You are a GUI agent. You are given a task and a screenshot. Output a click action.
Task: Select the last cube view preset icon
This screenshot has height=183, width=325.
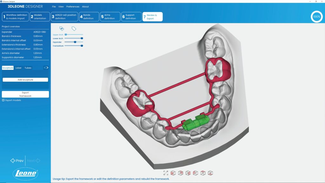[210, 173]
